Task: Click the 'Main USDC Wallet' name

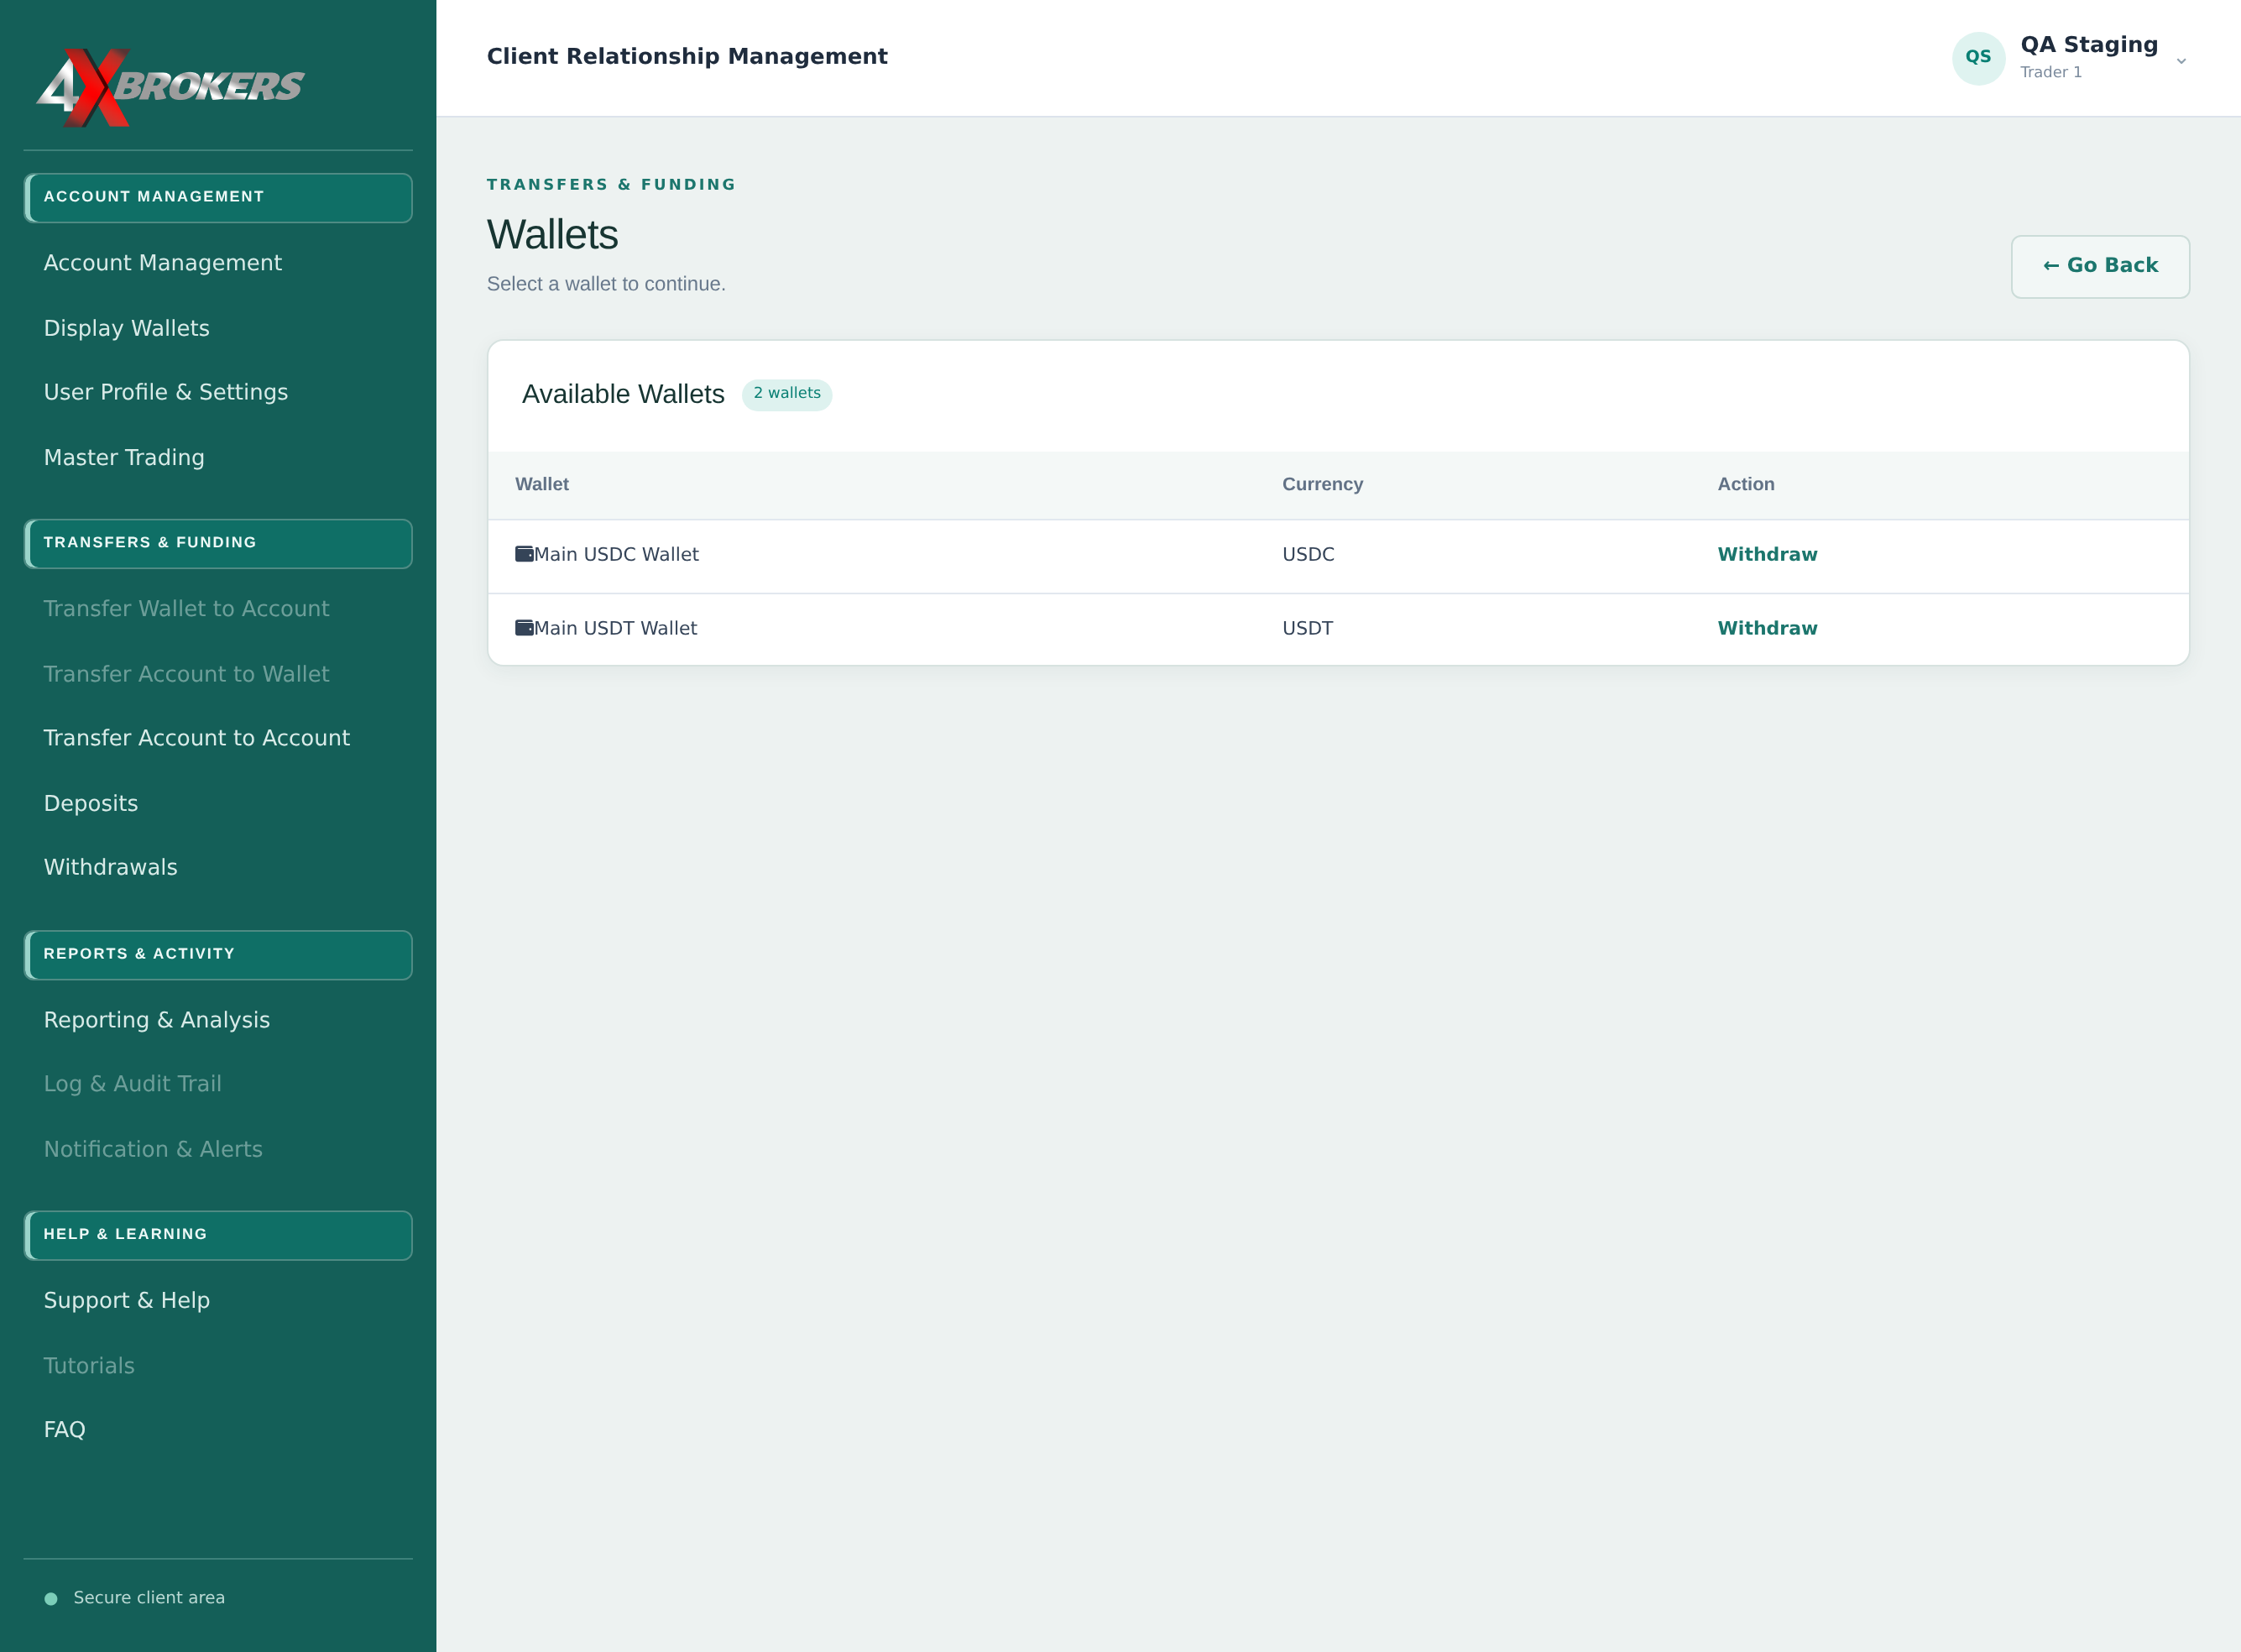Action: pyautogui.click(x=616, y=554)
